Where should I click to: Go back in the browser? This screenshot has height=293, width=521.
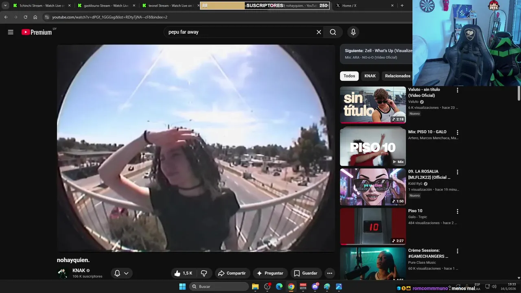pos(6,17)
